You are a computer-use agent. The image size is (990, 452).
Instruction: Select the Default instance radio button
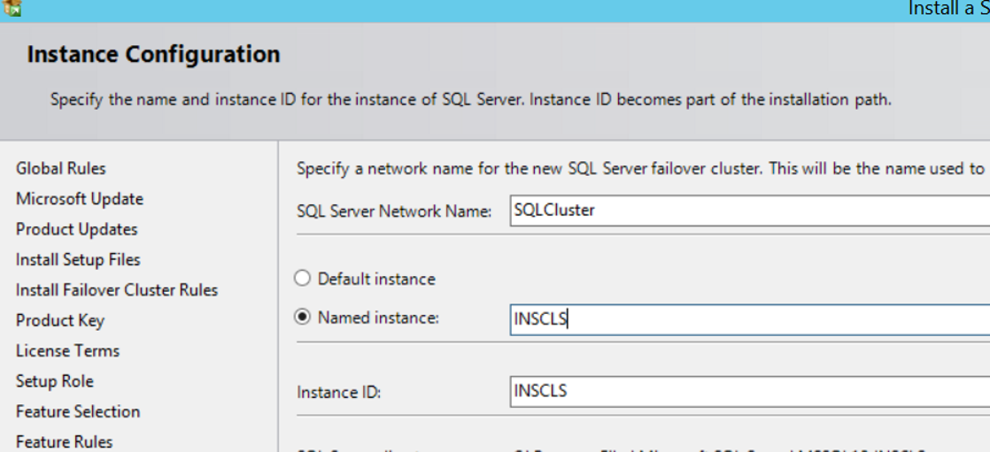pos(303,278)
